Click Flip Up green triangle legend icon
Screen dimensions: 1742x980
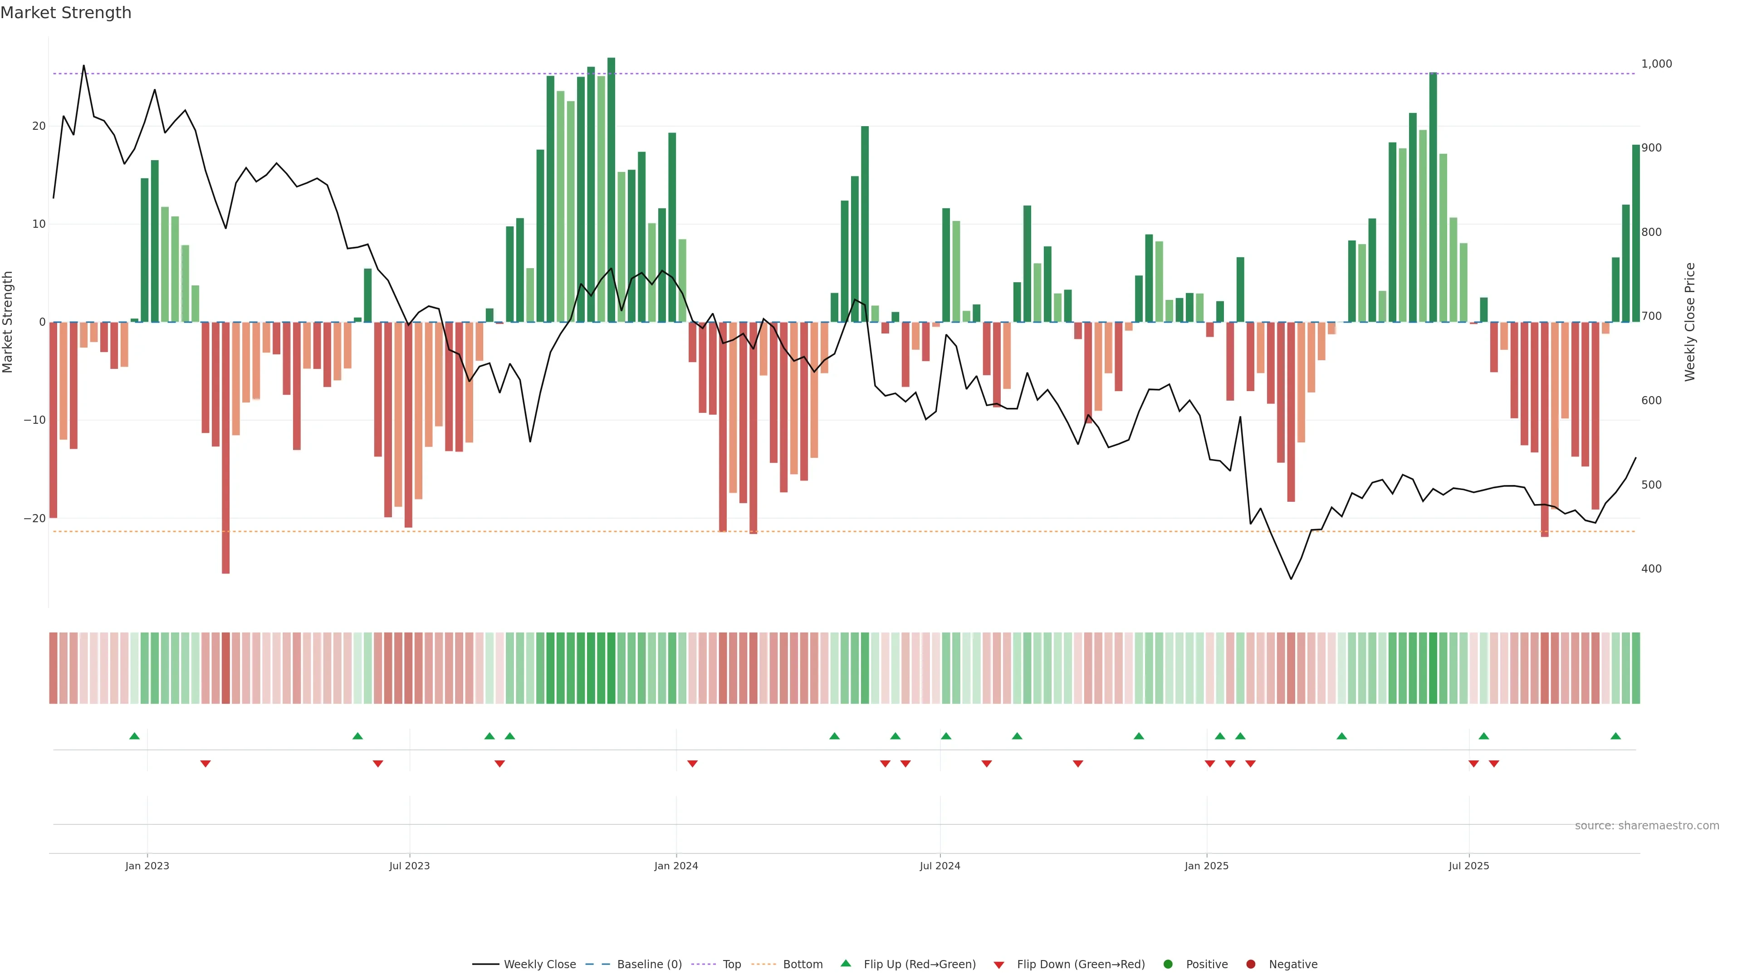click(845, 963)
